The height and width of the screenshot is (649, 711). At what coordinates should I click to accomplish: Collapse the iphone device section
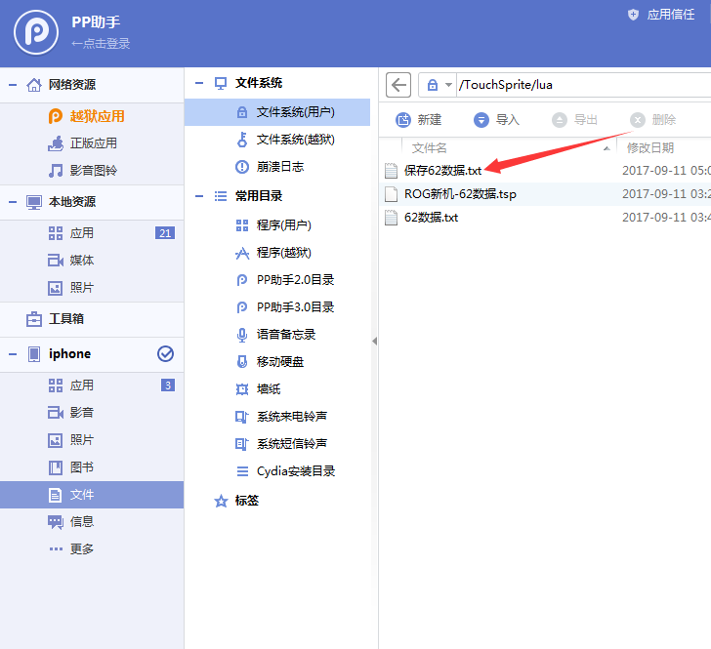pyautogui.click(x=13, y=354)
